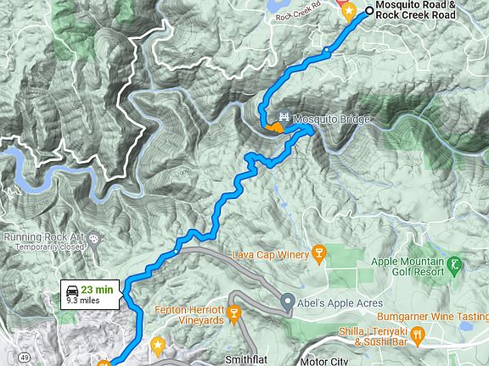Click the saved star pin near Smithflat
Screen dimensions: 489x366
[158, 347]
